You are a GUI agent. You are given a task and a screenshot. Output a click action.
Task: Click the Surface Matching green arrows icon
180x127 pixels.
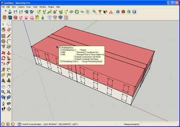point(71,12)
